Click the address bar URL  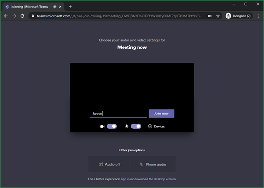pos(120,16)
